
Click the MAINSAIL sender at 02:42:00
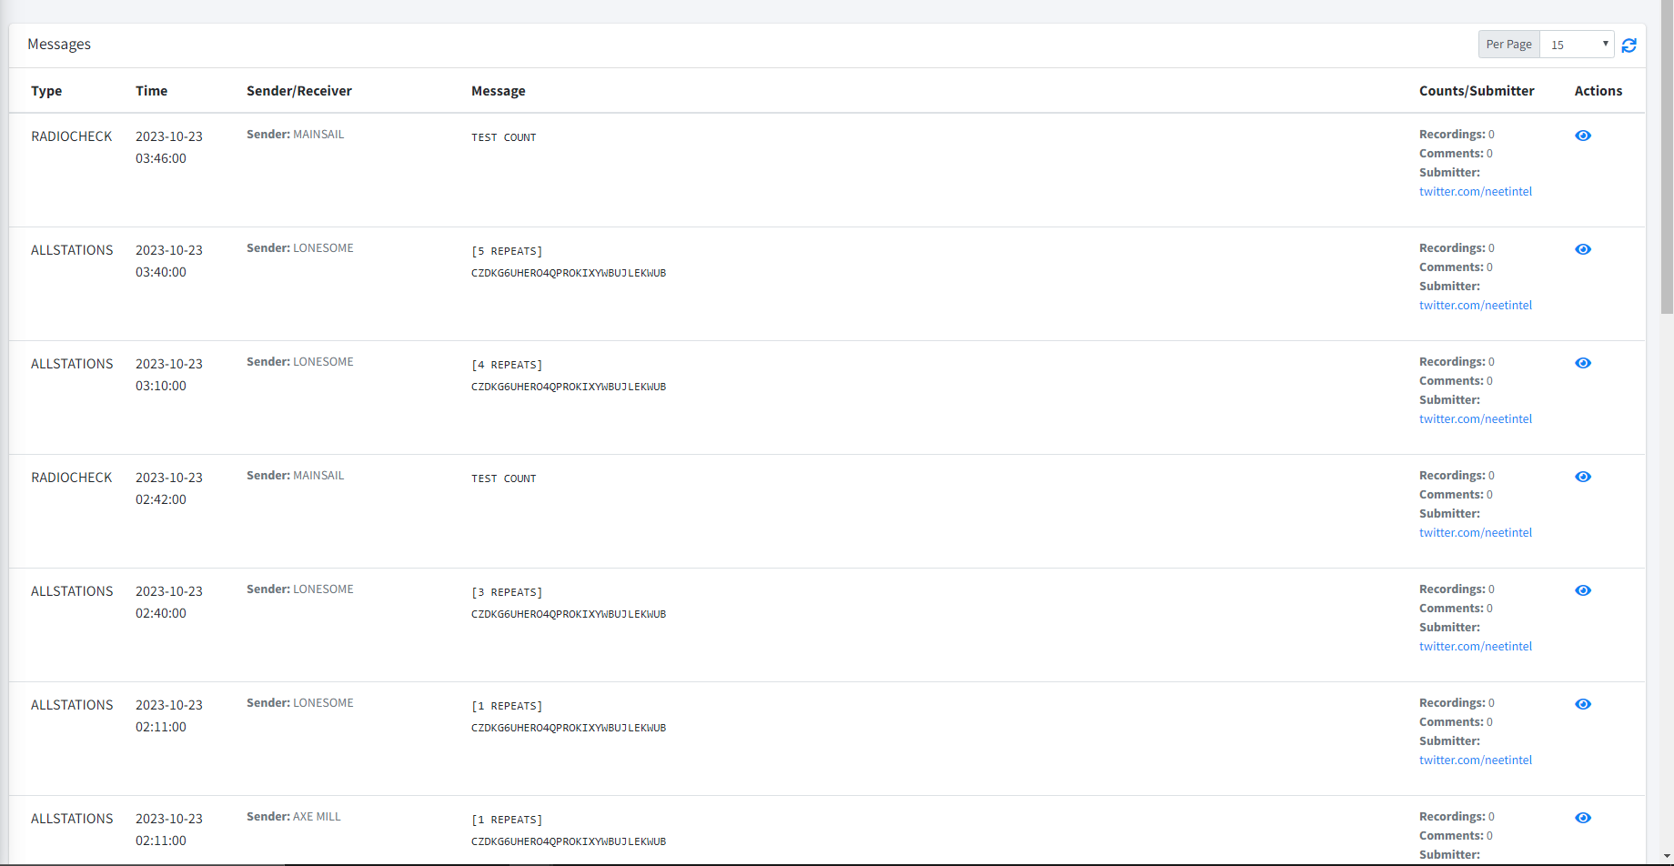click(318, 476)
